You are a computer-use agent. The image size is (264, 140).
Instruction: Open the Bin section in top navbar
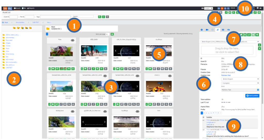point(24,8)
